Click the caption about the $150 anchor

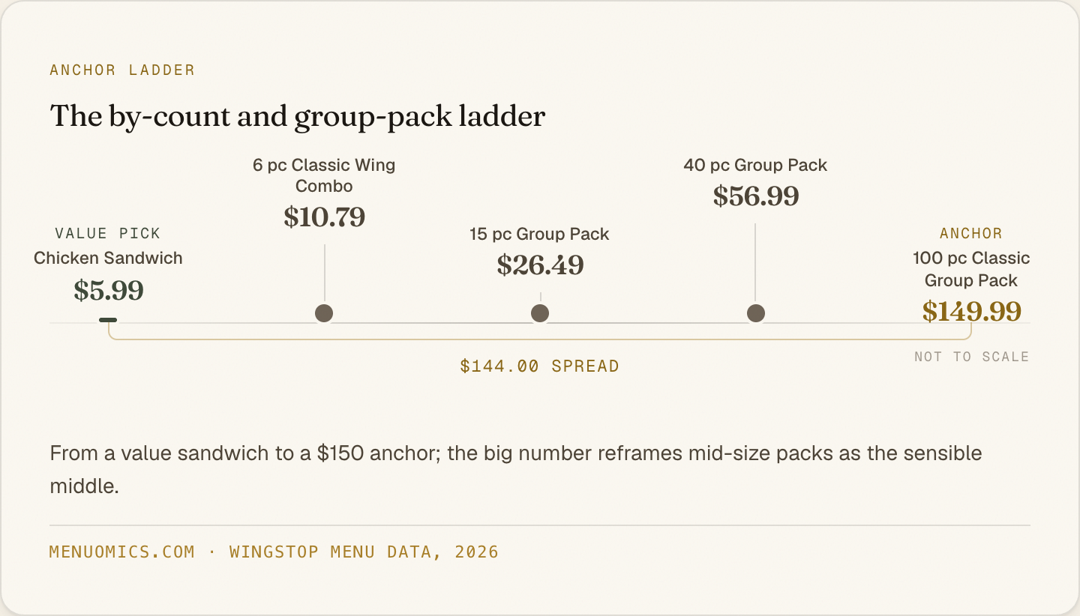516,470
